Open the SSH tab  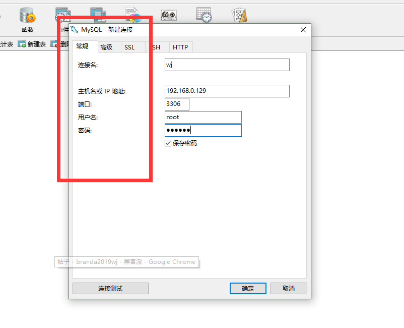157,47
